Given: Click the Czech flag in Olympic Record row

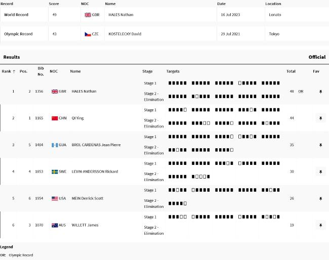Looking at the screenshot, I should [x=88, y=34].
